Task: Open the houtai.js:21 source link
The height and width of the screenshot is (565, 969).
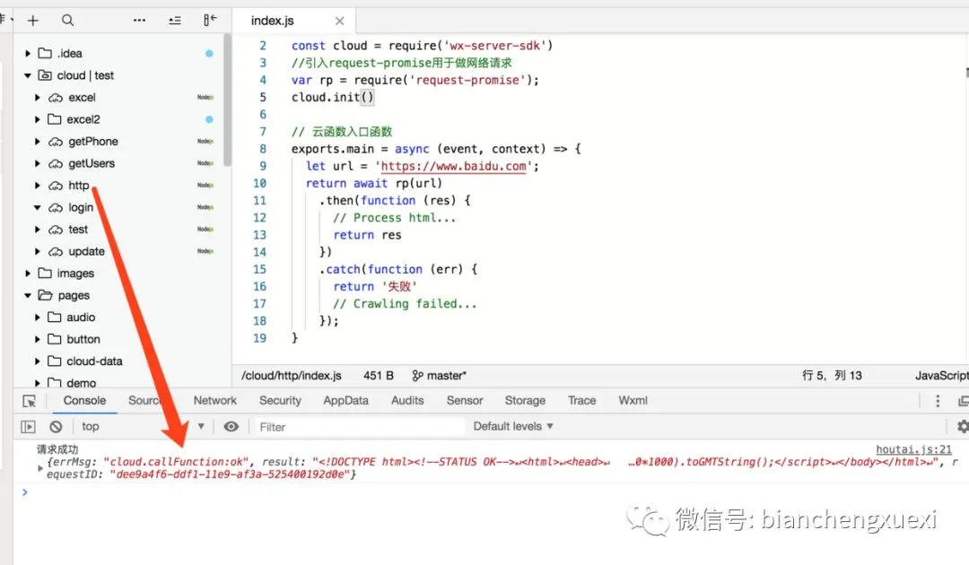Action: click(x=913, y=449)
